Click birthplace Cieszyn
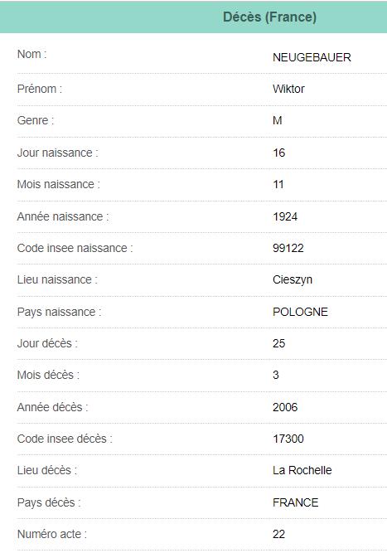The width and height of the screenshot is (387, 553). 293,280
